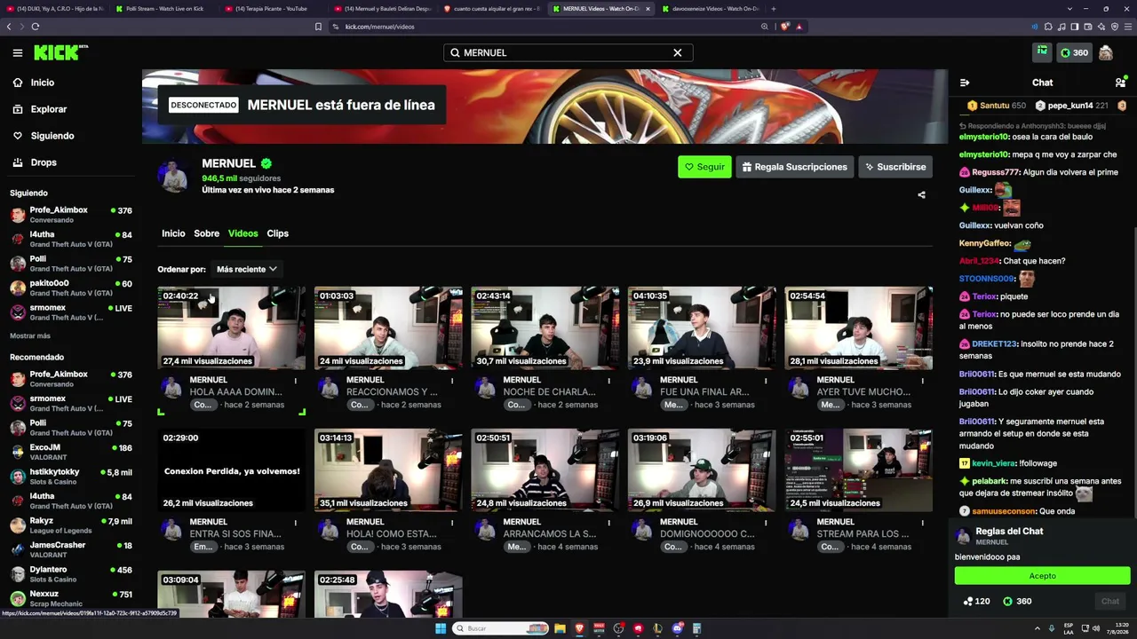Image resolution: width=1137 pixels, height=639 pixels.
Task: Reload the browser page
Action: pyautogui.click(x=35, y=27)
